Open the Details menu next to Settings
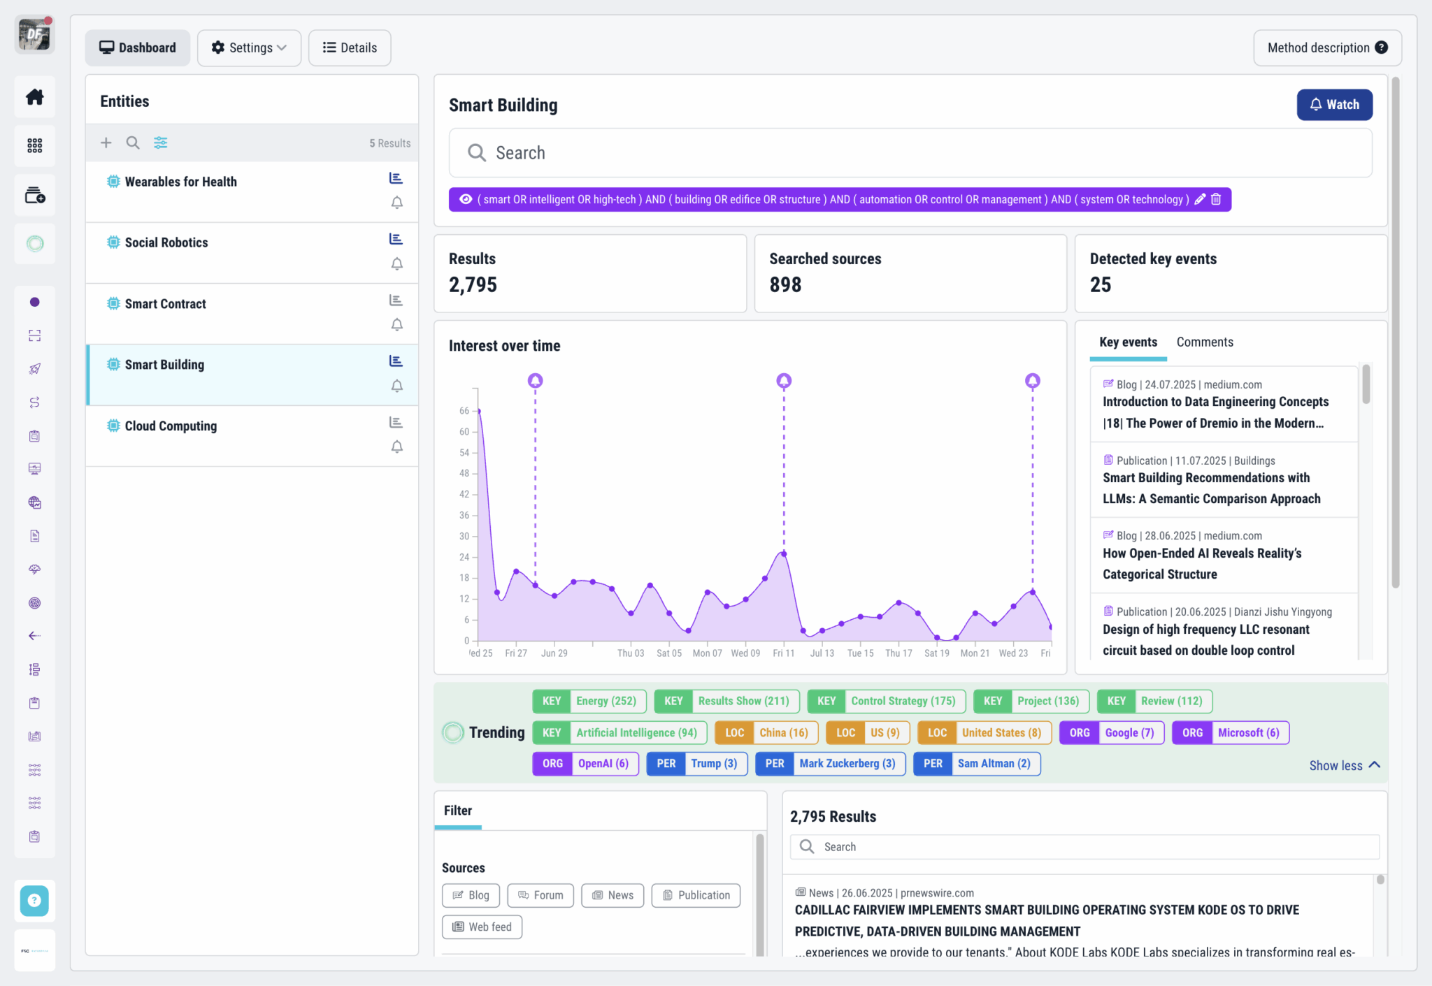 (350, 48)
